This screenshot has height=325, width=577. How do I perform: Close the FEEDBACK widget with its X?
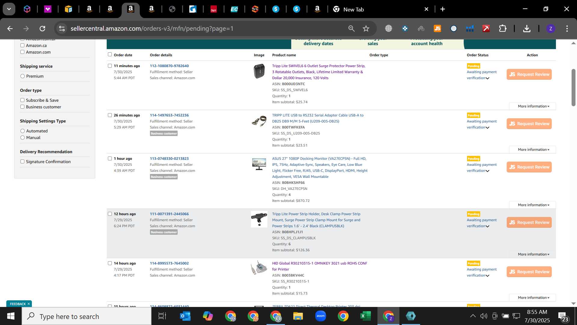coord(29,304)
